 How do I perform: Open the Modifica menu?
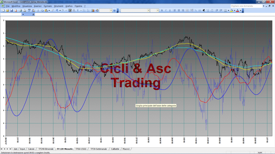tap(16, 6)
